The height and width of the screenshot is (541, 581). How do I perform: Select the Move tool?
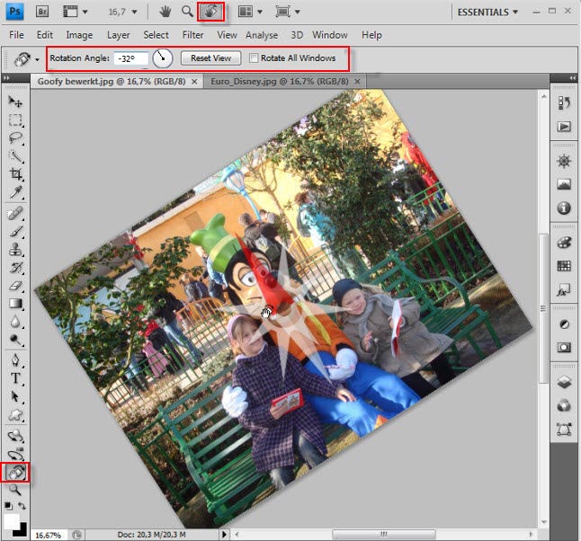click(x=15, y=101)
